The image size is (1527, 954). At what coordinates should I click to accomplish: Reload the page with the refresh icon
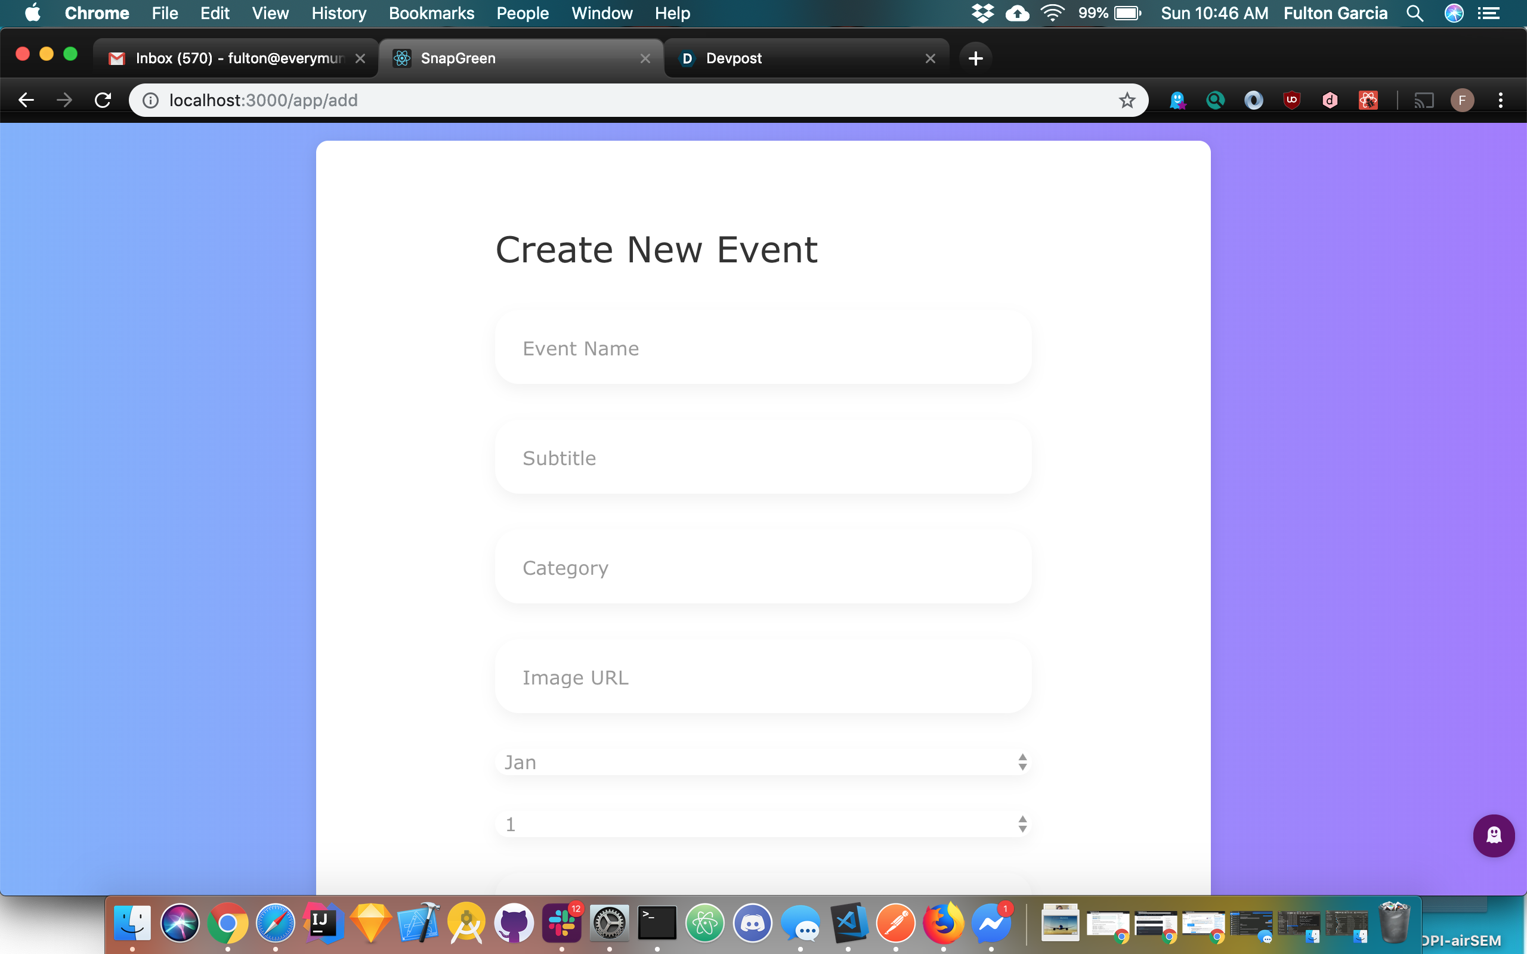coord(103,100)
